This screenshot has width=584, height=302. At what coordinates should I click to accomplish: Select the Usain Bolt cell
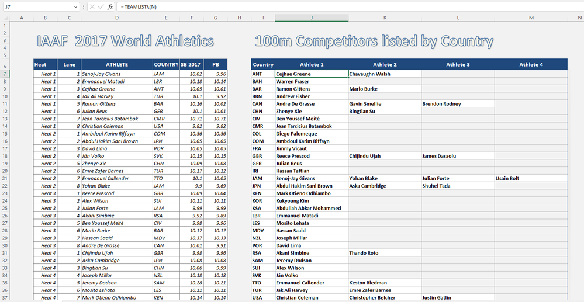(x=531, y=178)
